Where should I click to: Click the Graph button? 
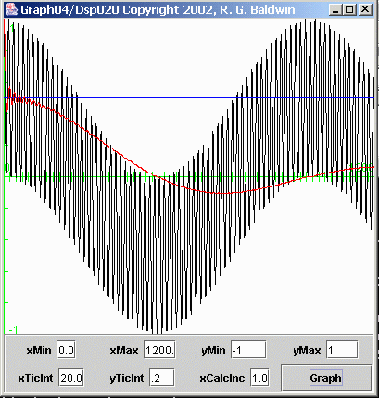pyautogui.click(x=326, y=378)
